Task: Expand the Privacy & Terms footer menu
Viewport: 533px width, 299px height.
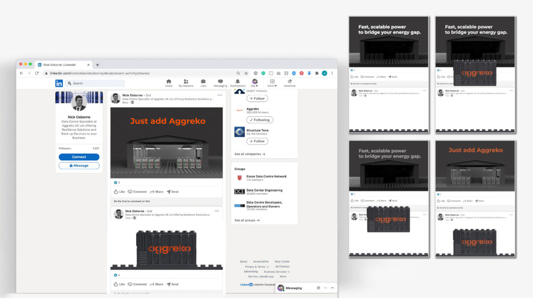Action: [257, 267]
